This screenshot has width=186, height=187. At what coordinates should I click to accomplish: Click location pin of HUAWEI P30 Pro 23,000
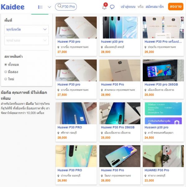pyautogui.click(x=145, y=176)
